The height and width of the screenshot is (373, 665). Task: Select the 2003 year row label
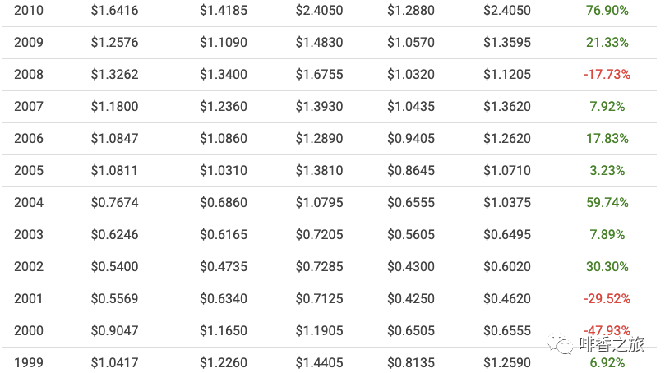tap(29, 235)
